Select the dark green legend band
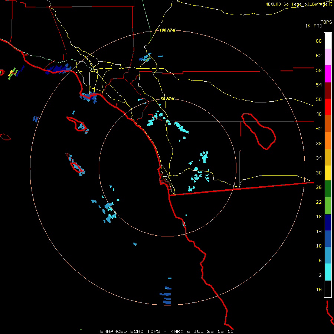This screenshot has height=334, width=334. click(x=328, y=189)
